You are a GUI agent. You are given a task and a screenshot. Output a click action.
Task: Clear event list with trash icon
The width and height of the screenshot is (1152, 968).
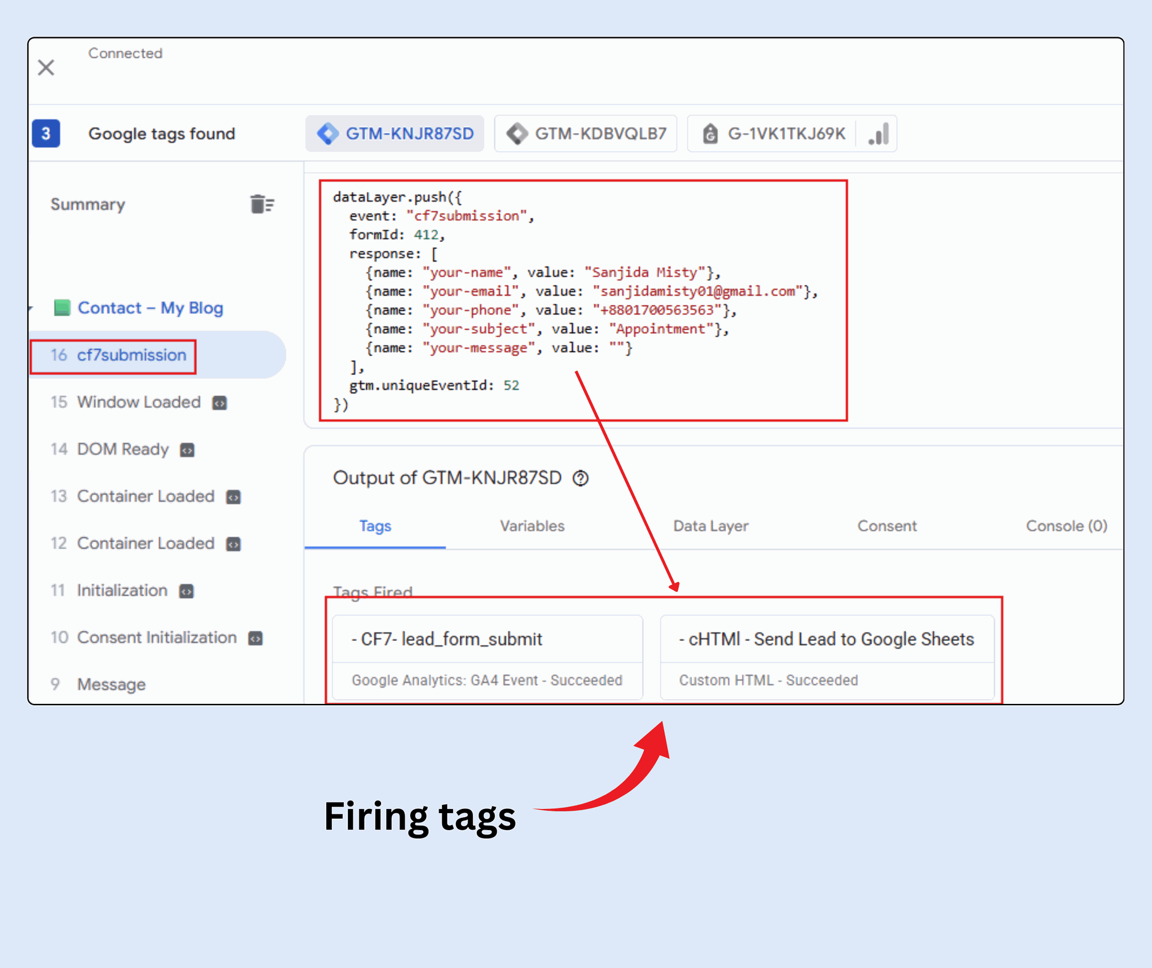coord(262,204)
